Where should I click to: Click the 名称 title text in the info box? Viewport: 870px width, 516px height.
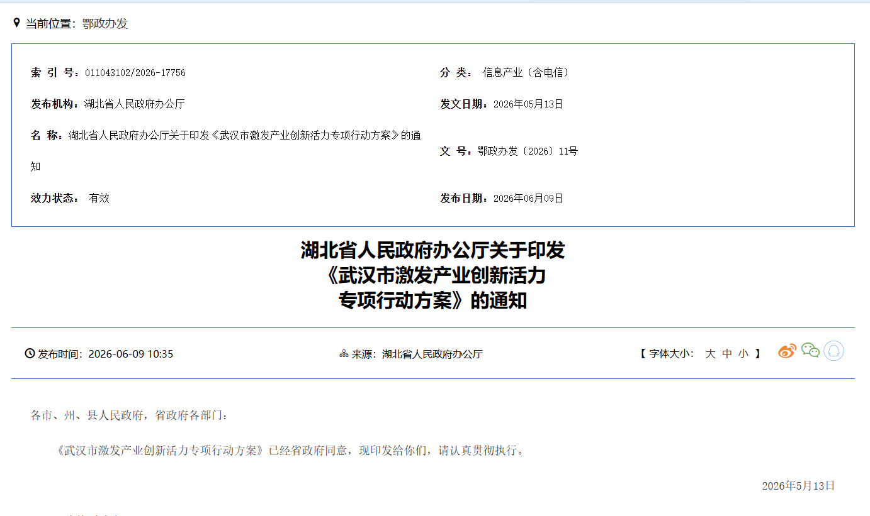(x=226, y=151)
